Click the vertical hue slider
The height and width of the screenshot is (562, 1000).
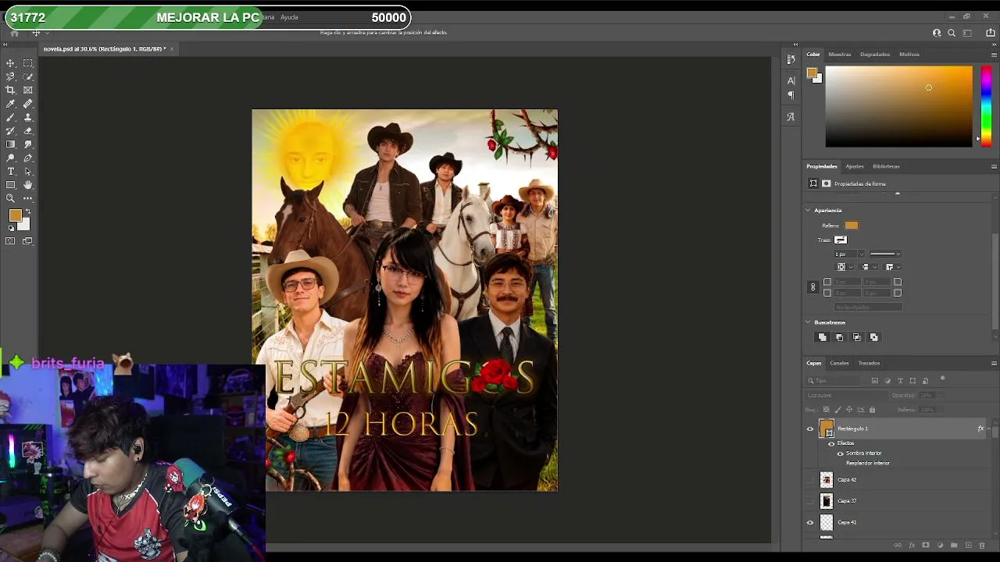(x=986, y=105)
